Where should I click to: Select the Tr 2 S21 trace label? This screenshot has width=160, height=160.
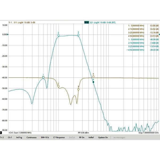point(100,22)
